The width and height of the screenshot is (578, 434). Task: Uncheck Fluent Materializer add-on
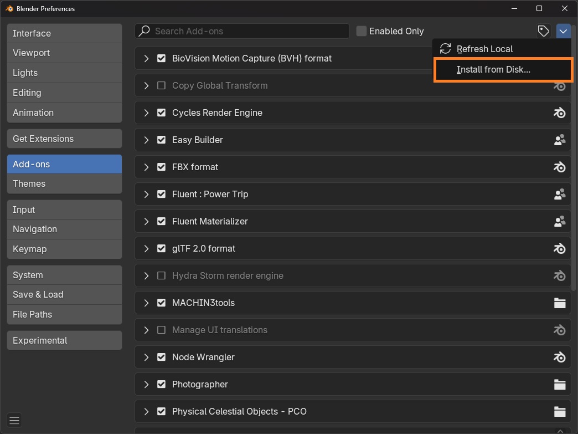coord(161,221)
